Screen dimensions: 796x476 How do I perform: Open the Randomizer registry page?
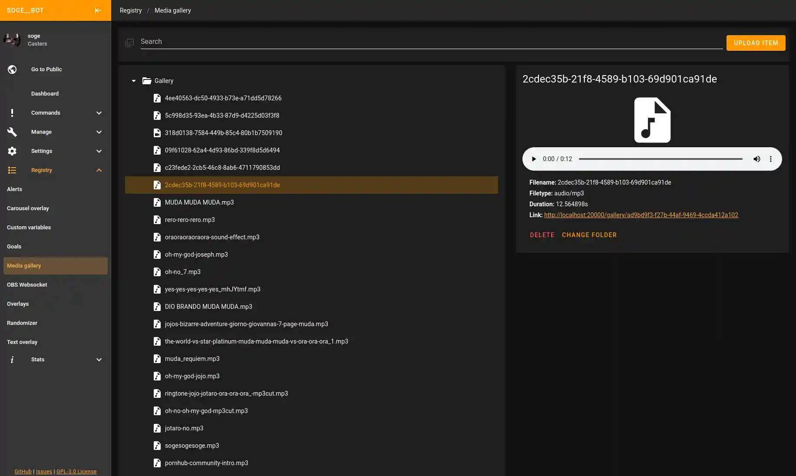[x=22, y=323]
